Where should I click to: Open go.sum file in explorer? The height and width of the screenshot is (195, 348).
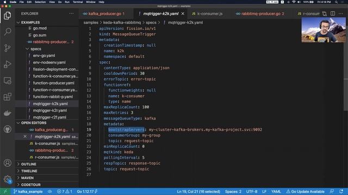tap(40, 35)
